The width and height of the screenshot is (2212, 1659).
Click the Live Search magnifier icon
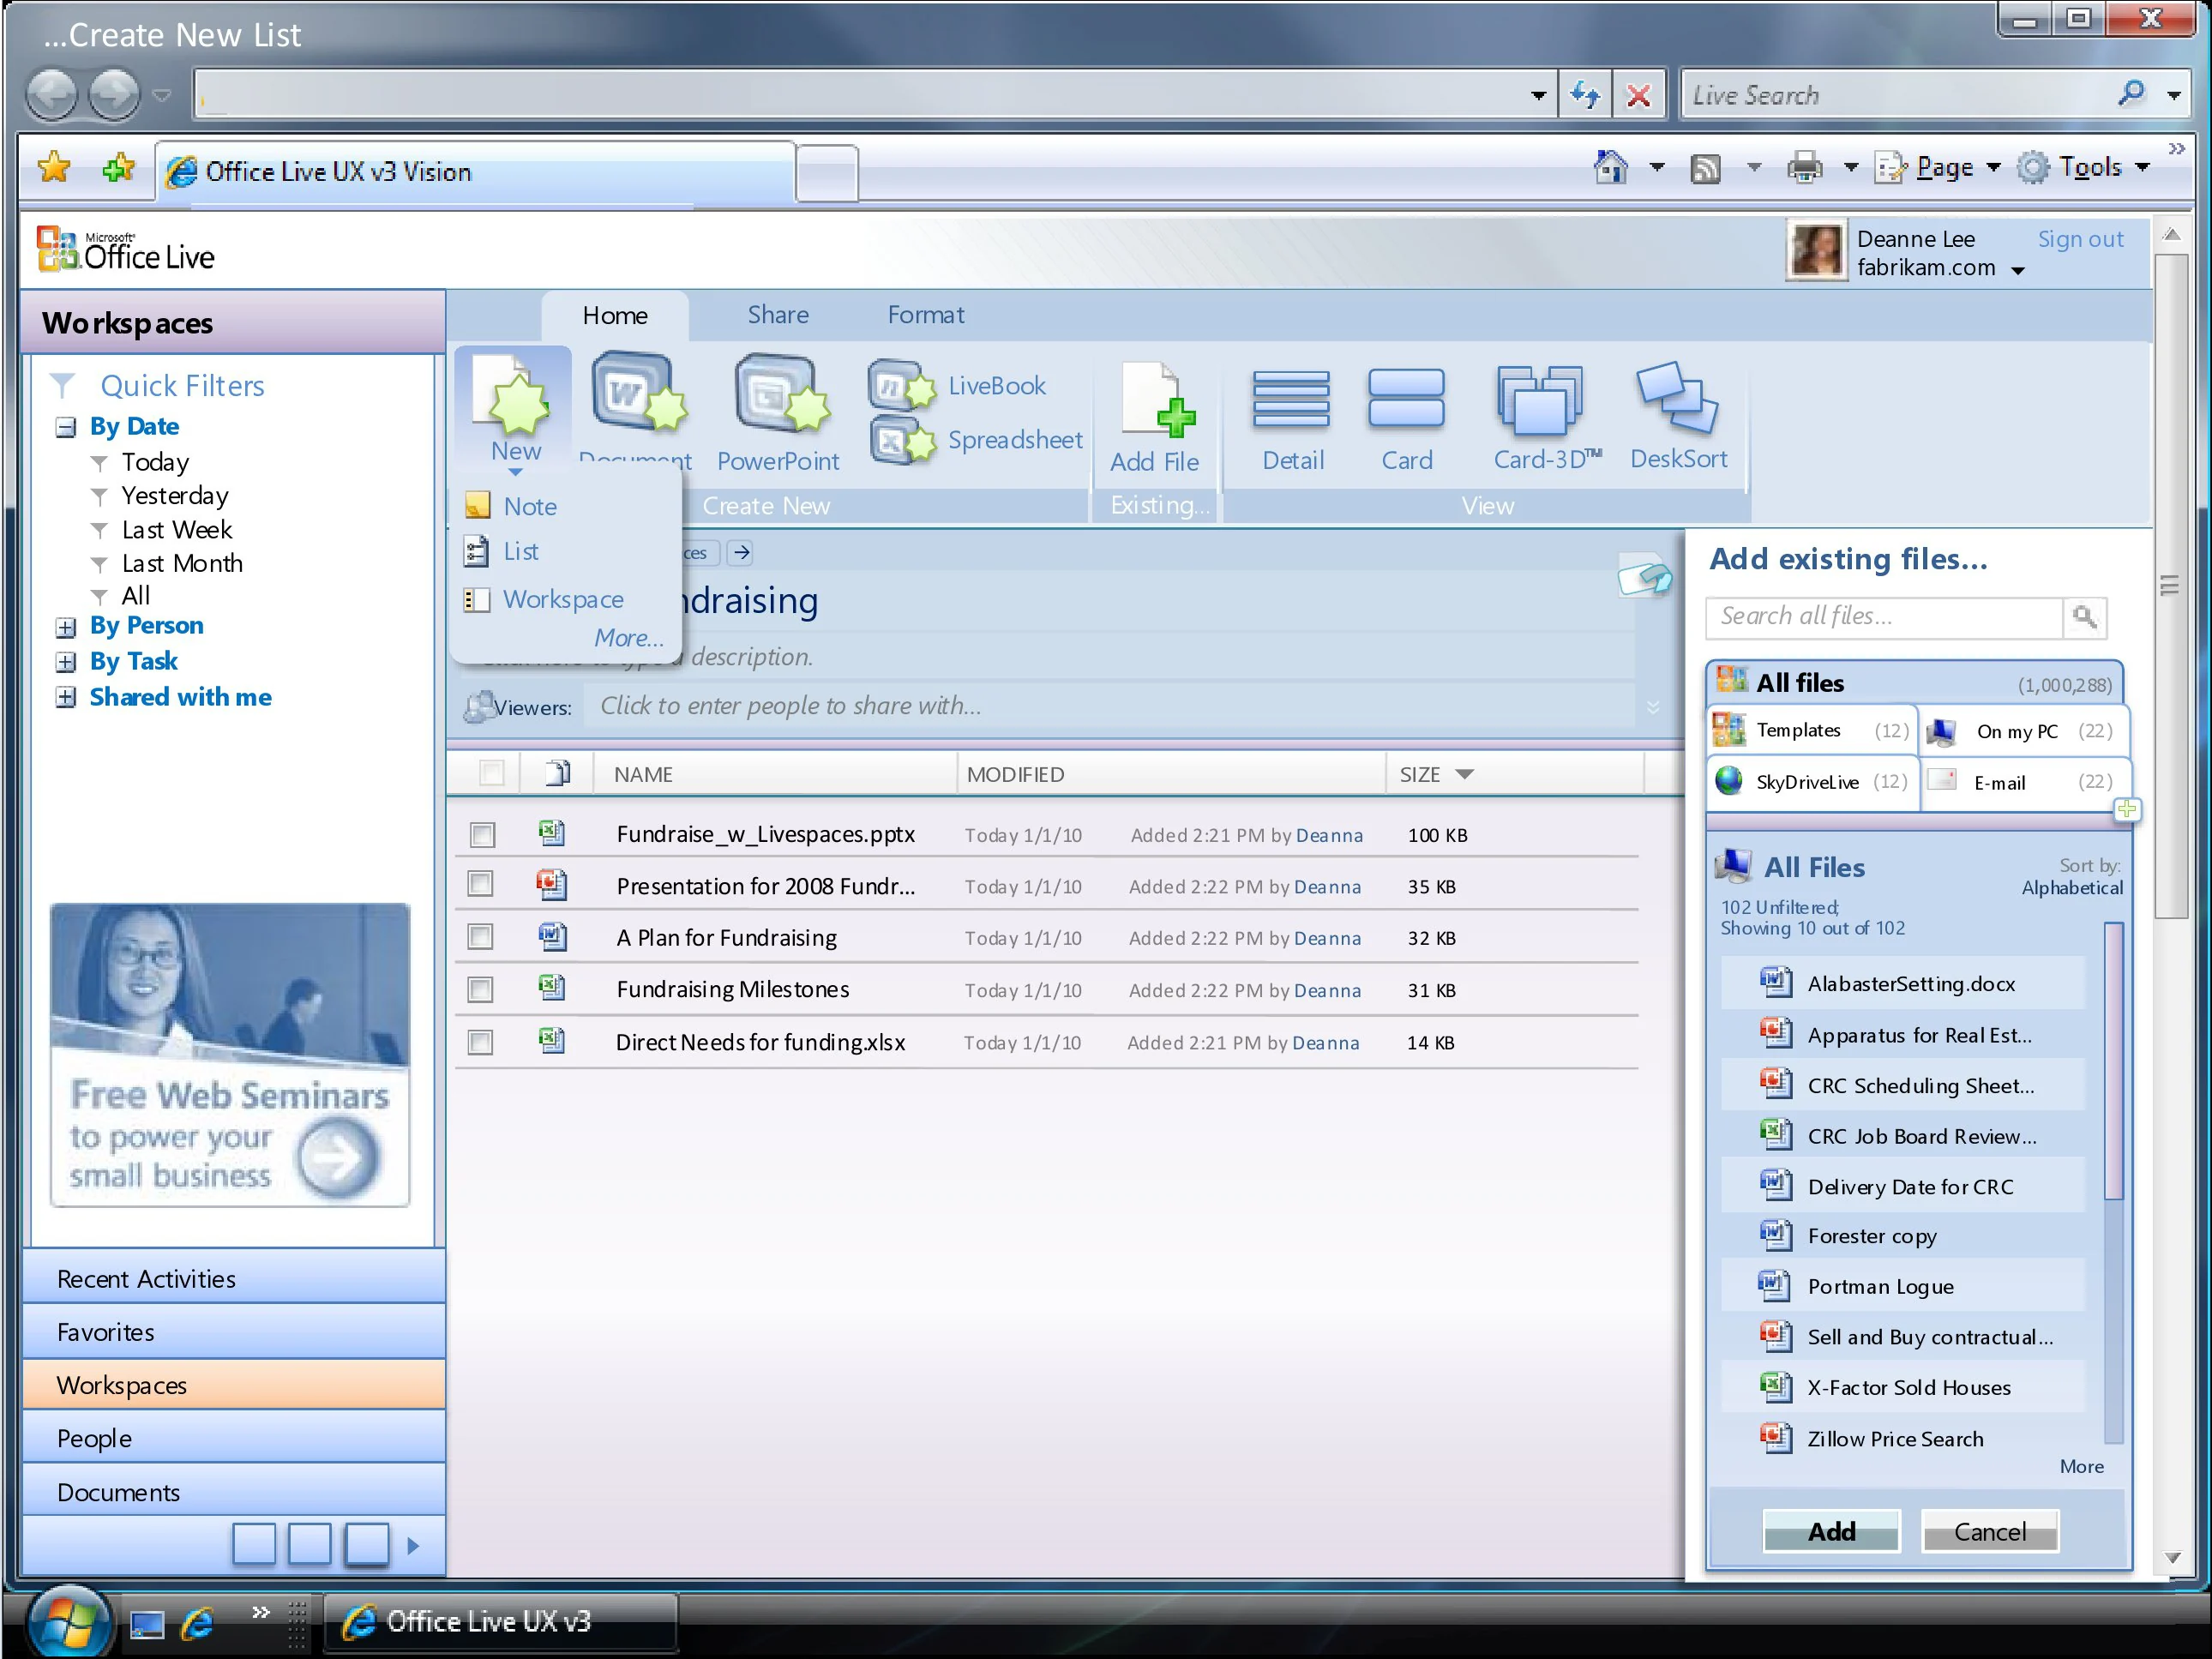click(2132, 94)
